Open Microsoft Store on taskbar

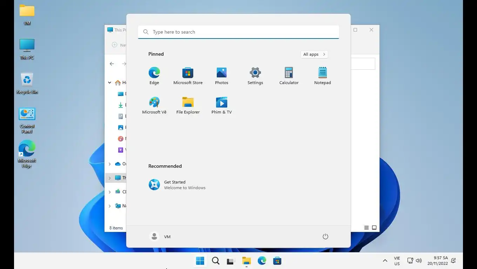[x=277, y=261]
